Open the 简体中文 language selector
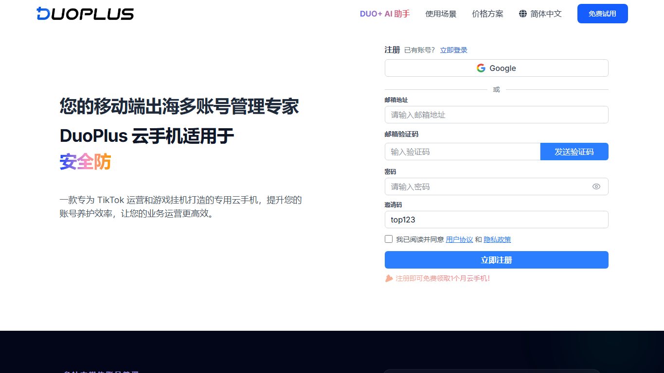Image resolution: width=664 pixels, height=373 pixels. (x=540, y=14)
